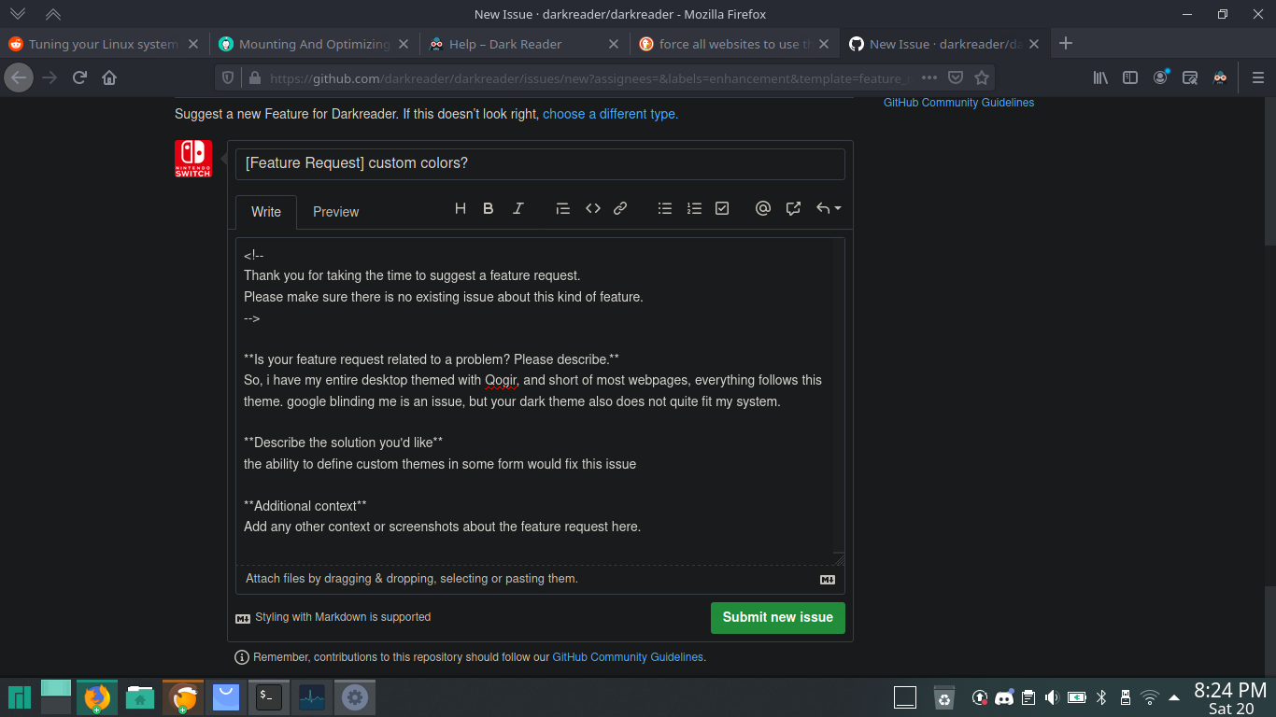Click the issue title input field

540,163
